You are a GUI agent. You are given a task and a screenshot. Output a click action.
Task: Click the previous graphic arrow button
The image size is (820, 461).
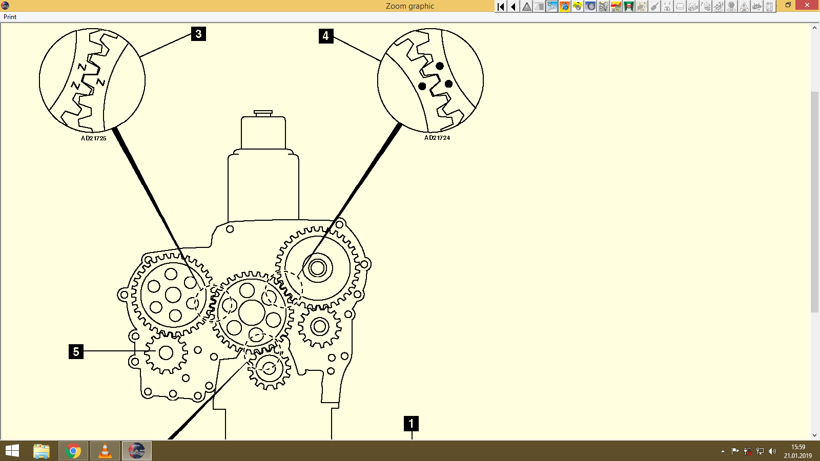coord(512,7)
